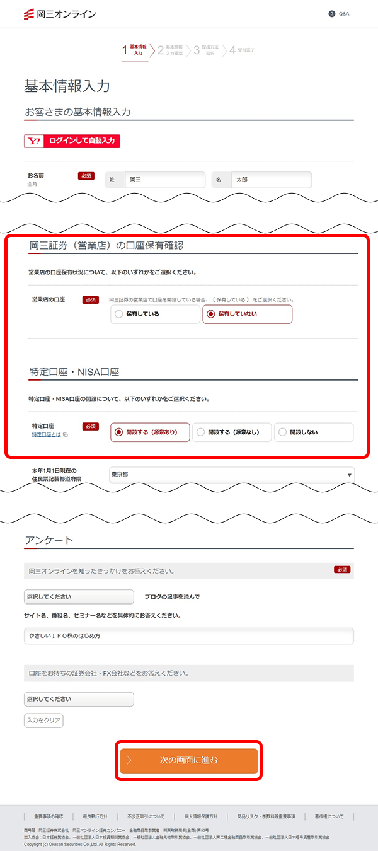Click the 必須 badge beside お名前
The image size is (378, 851).
click(x=86, y=176)
